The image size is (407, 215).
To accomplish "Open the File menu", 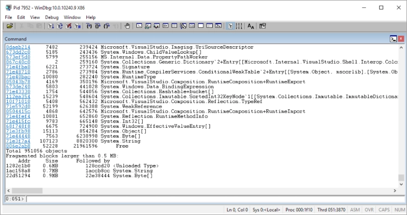I will point(8,17).
